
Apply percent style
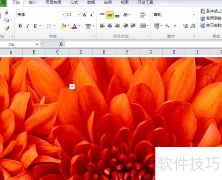167,26
